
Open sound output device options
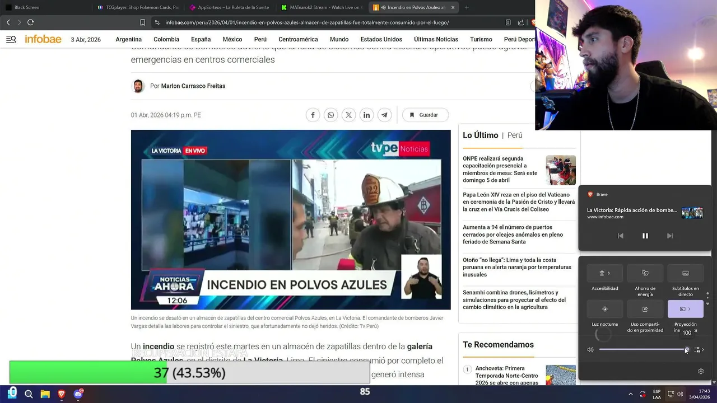(x=699, y=350)
